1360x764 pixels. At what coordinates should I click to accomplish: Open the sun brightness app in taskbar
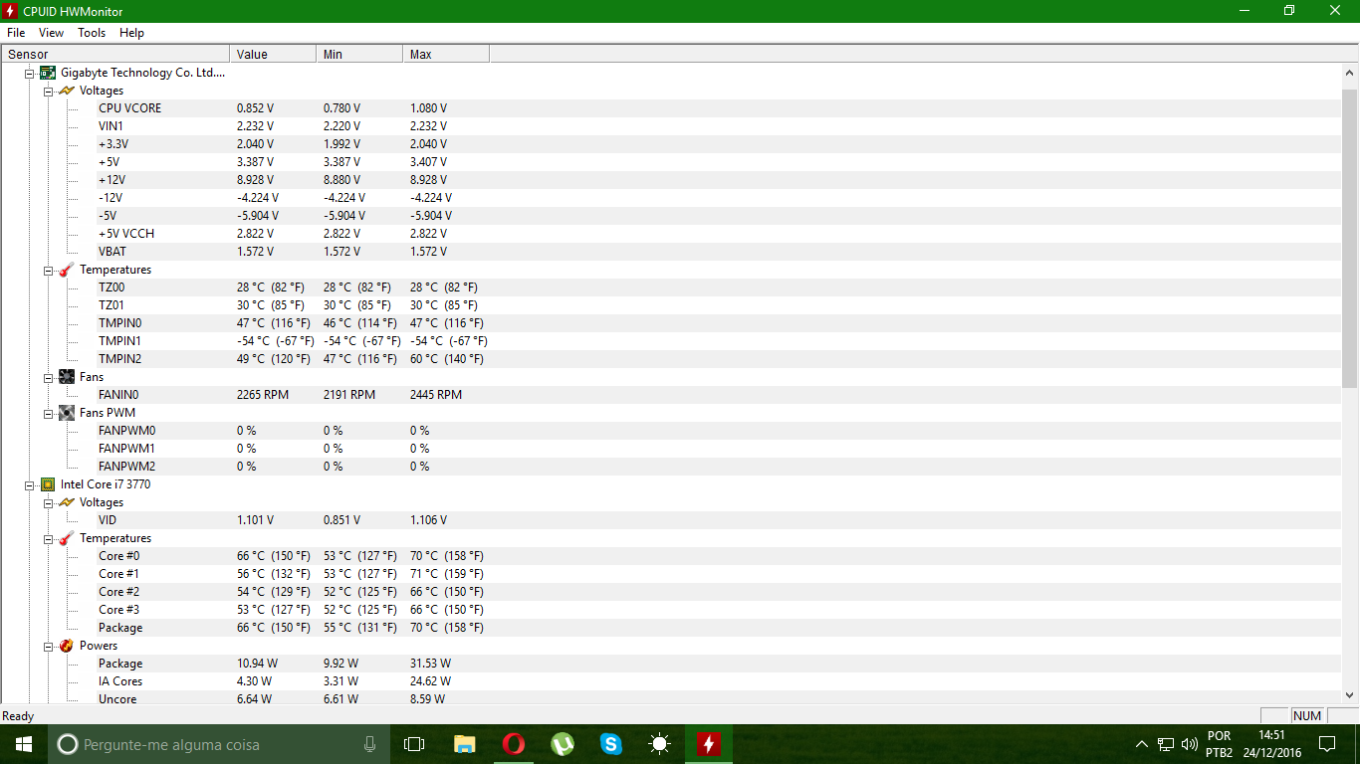pos(659,744)
